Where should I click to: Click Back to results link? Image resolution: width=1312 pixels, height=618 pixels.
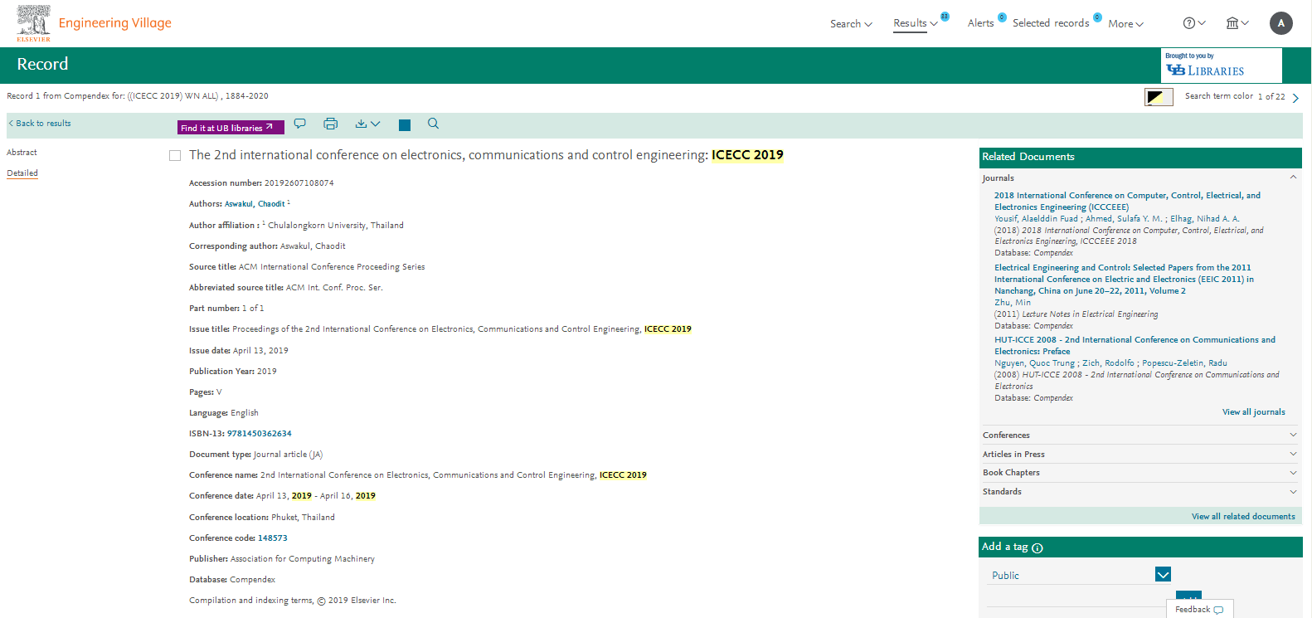pos(40,124)
